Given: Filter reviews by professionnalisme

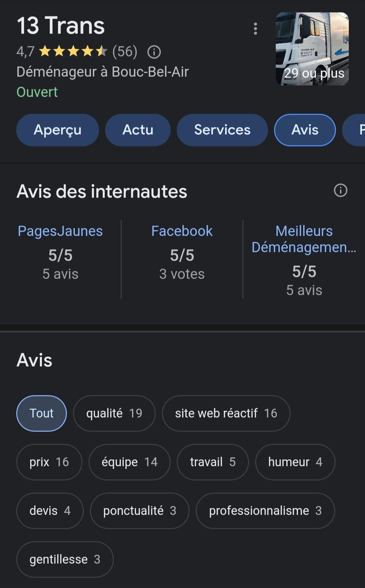Looking at the screenshot, I should point(265,511).
